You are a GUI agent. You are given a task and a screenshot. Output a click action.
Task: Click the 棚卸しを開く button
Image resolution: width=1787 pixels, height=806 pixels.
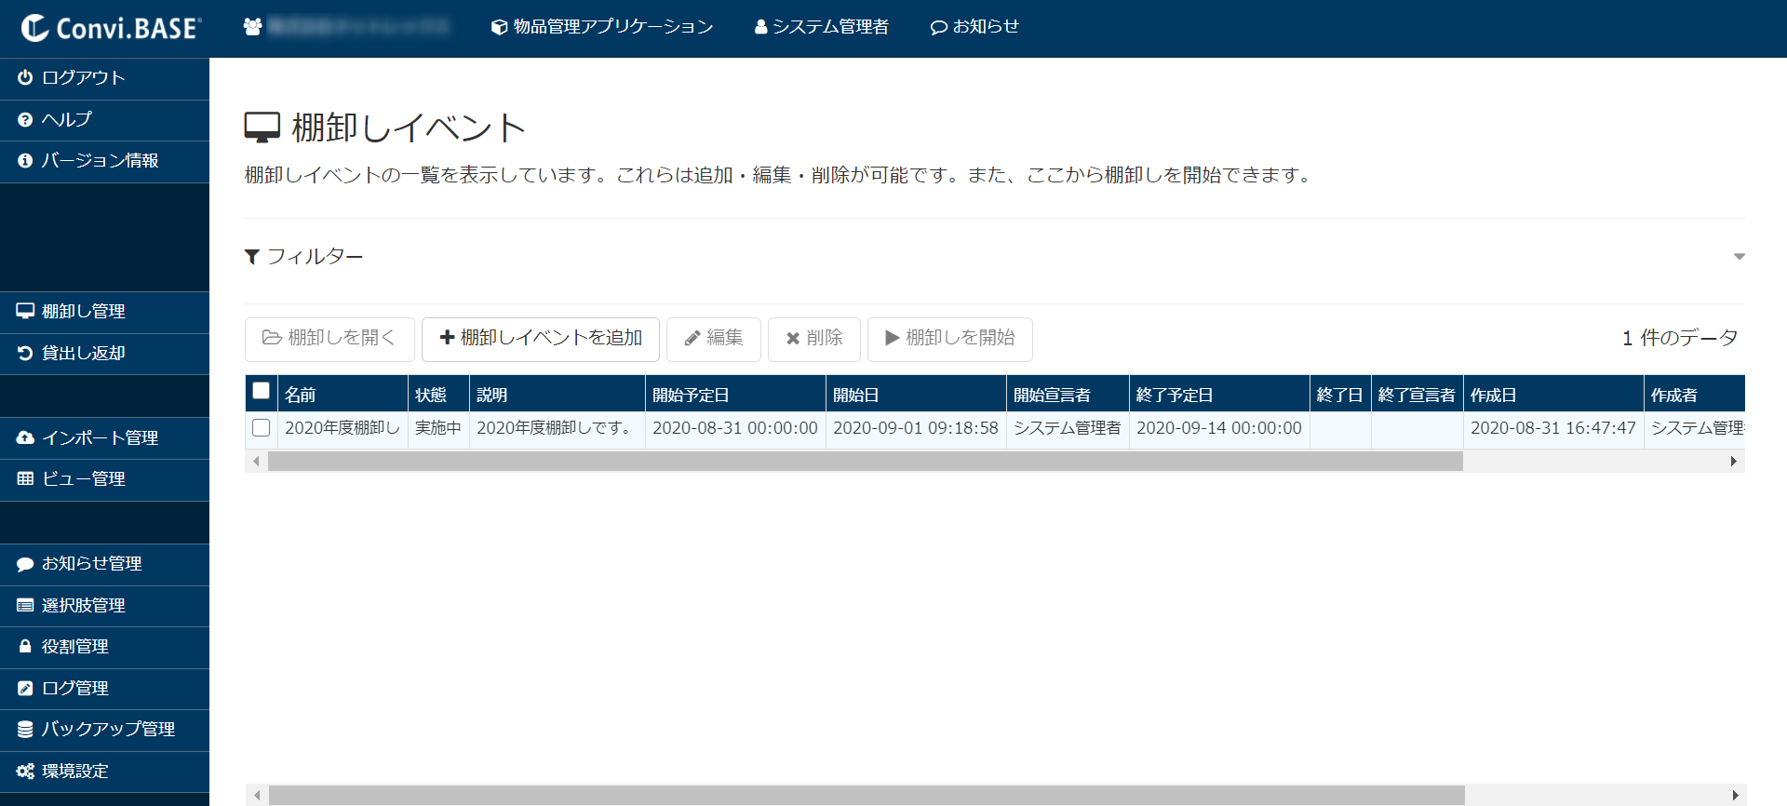[329, 339]
